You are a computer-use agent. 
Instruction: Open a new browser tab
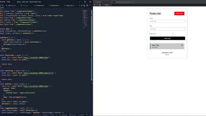point(134,2)
